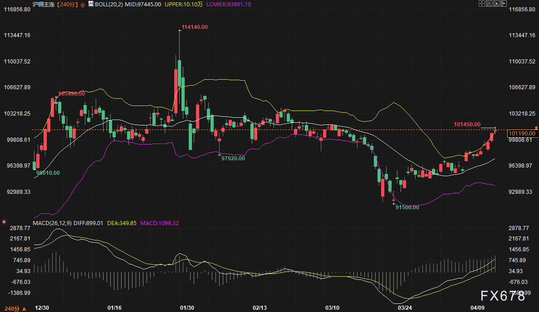539x312 pixels.
Task: Select the 01/30 date on time axis
Action: (187, 307)
